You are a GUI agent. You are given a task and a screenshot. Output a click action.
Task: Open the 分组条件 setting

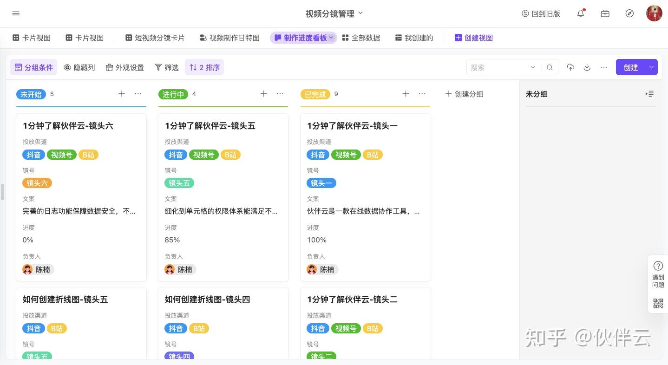click(x=34, y=67)
